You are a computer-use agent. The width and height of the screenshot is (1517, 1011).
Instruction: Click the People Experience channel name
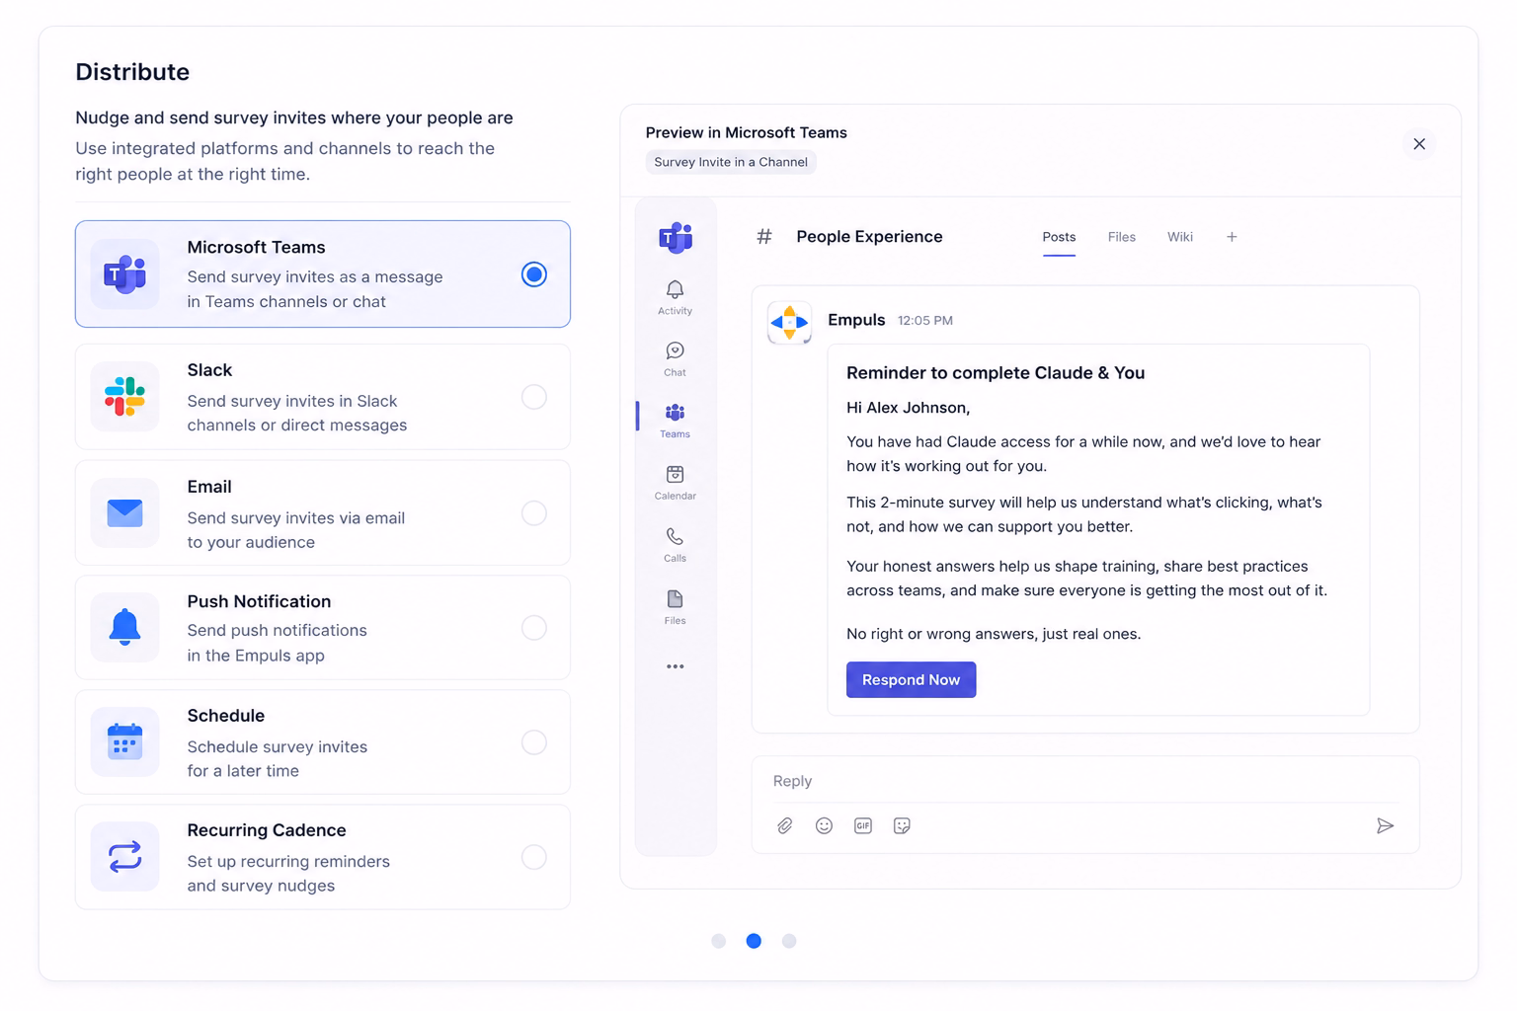coord(869,237)
